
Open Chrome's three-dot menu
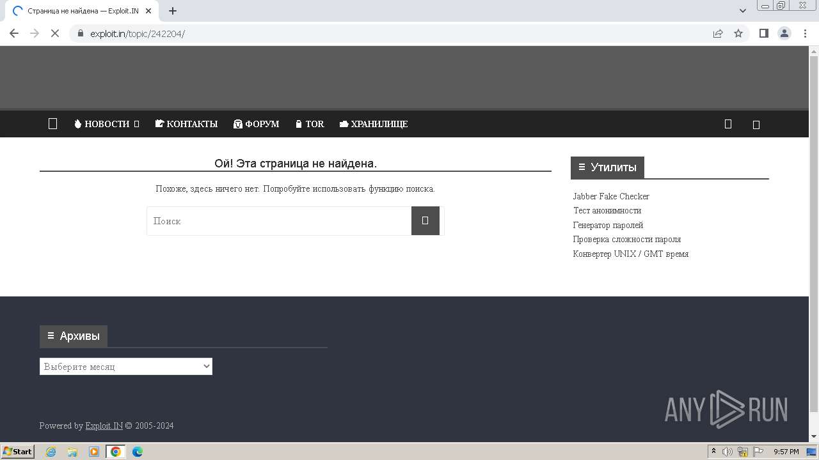[x=805, y=33]
